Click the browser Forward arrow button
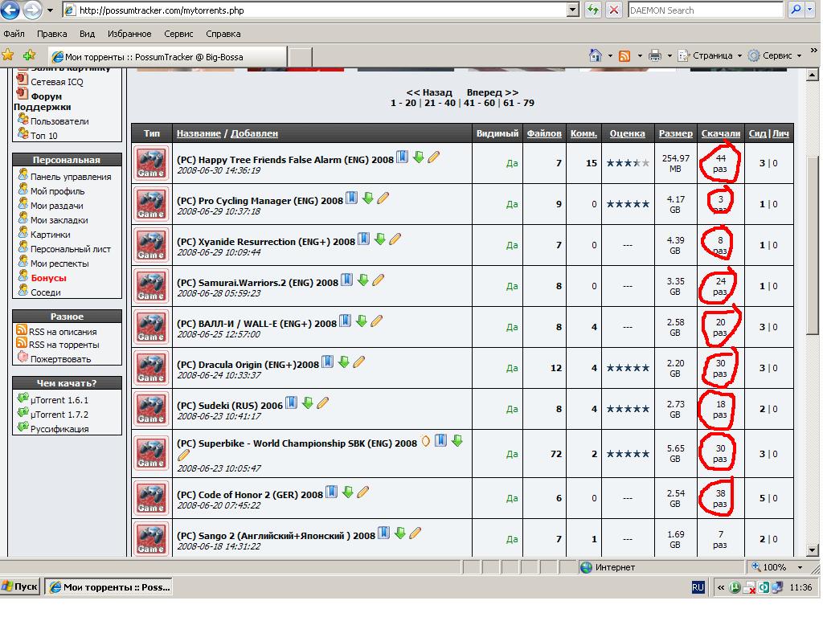This screenshot has width=823, height=617. pos(32,10)
